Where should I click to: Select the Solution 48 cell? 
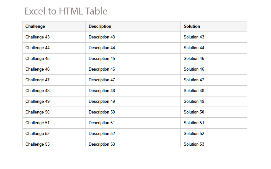[x=214, y=91]
